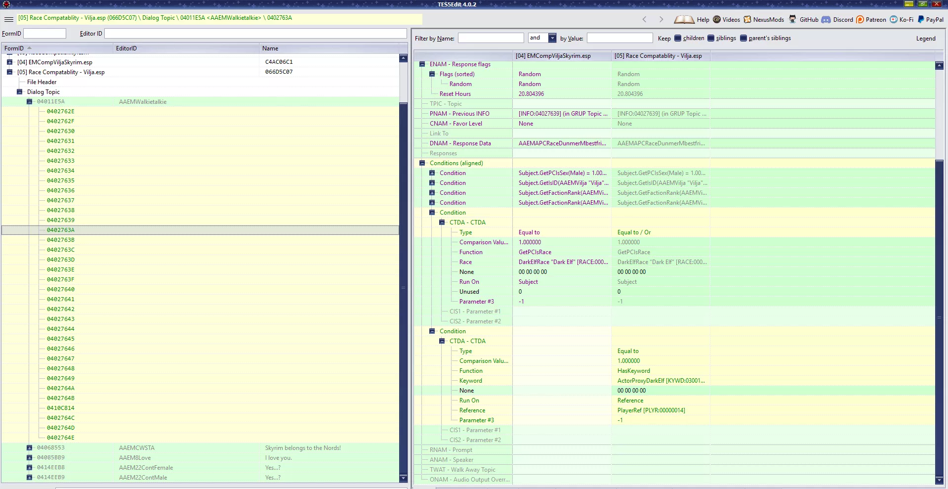Collapse the 04011E5A AAEMWalkietalkie topic
The height and width of the screenshot is (489, 948).
pos(30,102)
